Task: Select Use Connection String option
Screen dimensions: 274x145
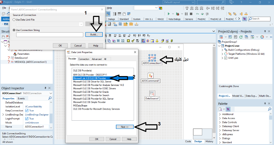Action: [x=14, y=30]
